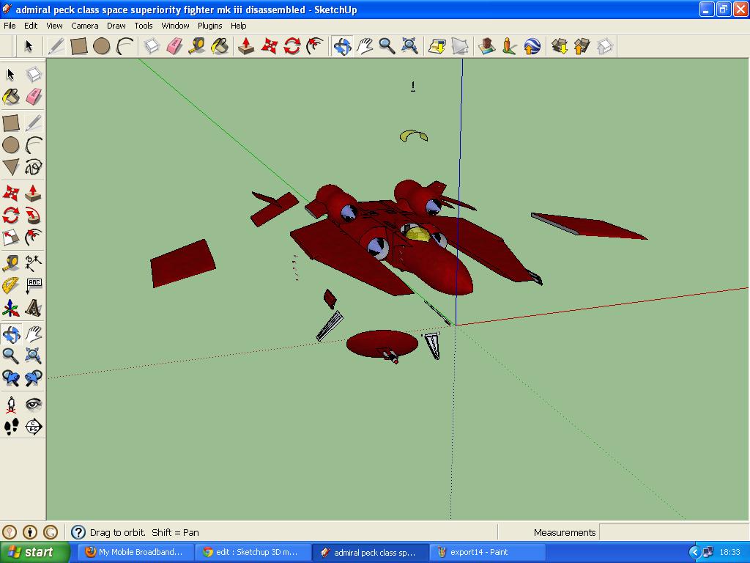Screen dimensions: 750x563
Task: Select Pan hand in left tool set
Action: coord(34,334)
